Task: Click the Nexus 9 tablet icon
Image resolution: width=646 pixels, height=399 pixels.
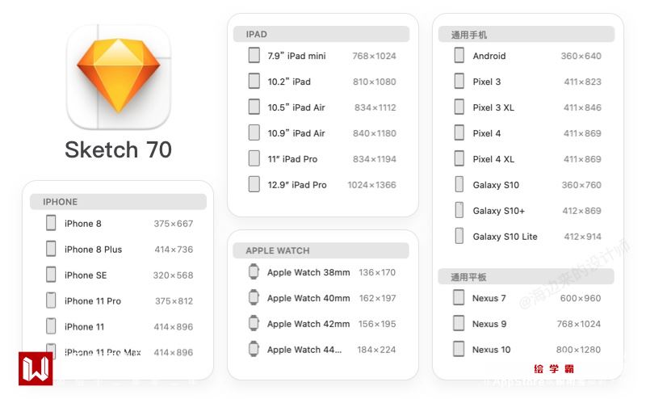Action: (x=459, y=323)
